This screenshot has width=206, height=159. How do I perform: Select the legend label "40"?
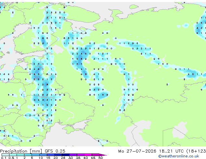(x=85, y=158)
